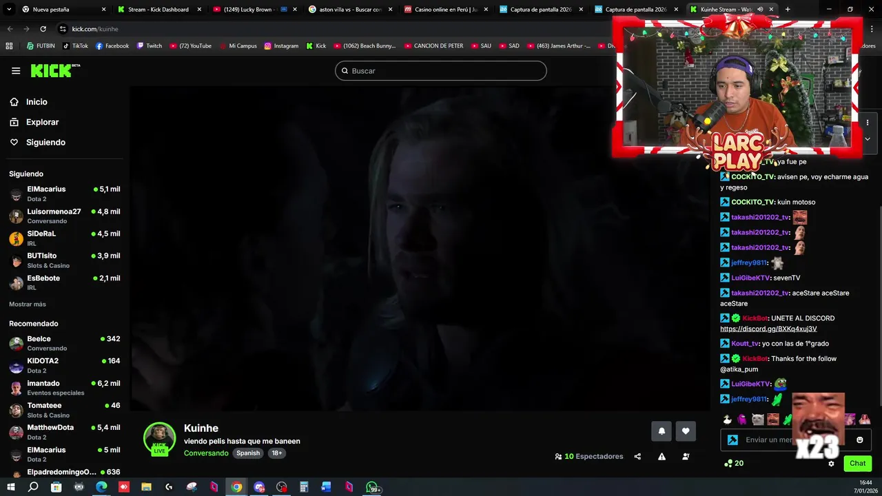Open BUTIsito channel
Viewport: 882px width, 496px height.
pos(65,260)
